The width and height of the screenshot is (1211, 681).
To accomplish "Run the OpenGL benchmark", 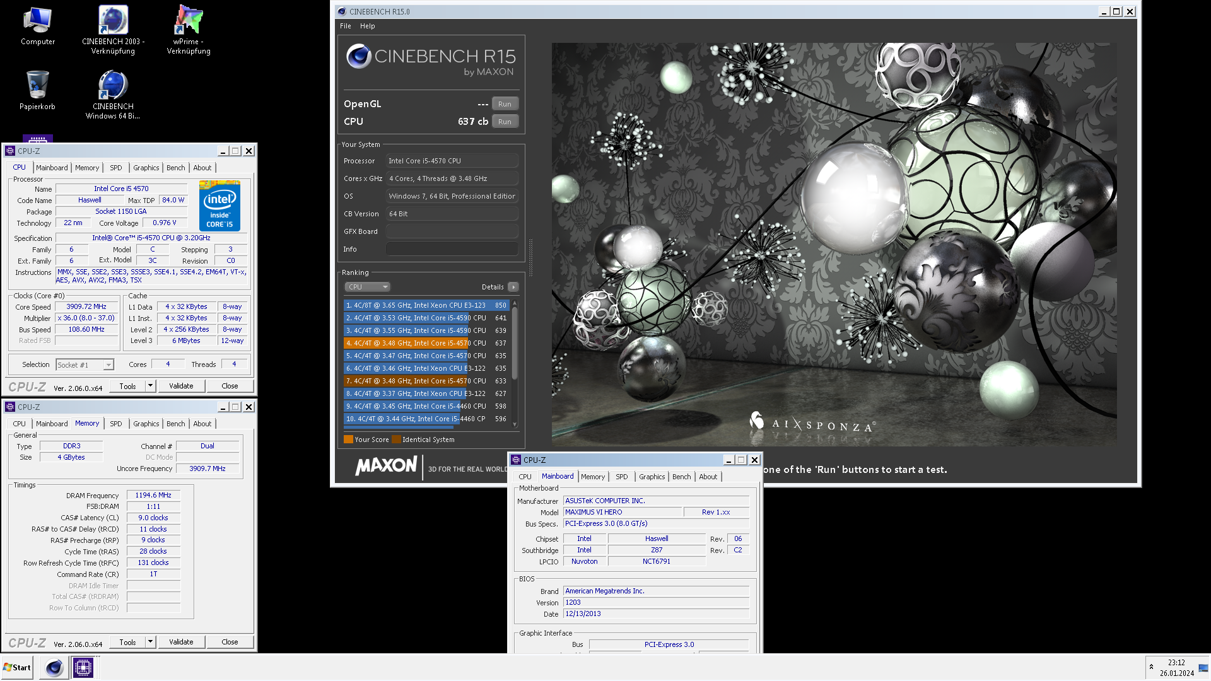I will click(505, 104).
